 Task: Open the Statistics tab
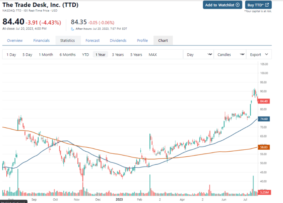coord(68,40)
